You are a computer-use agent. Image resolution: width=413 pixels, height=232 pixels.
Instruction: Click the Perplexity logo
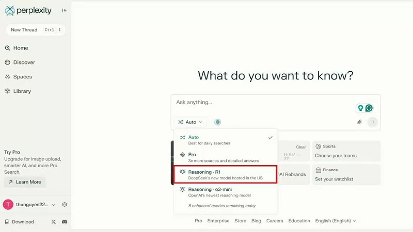(x=29, y=10)
